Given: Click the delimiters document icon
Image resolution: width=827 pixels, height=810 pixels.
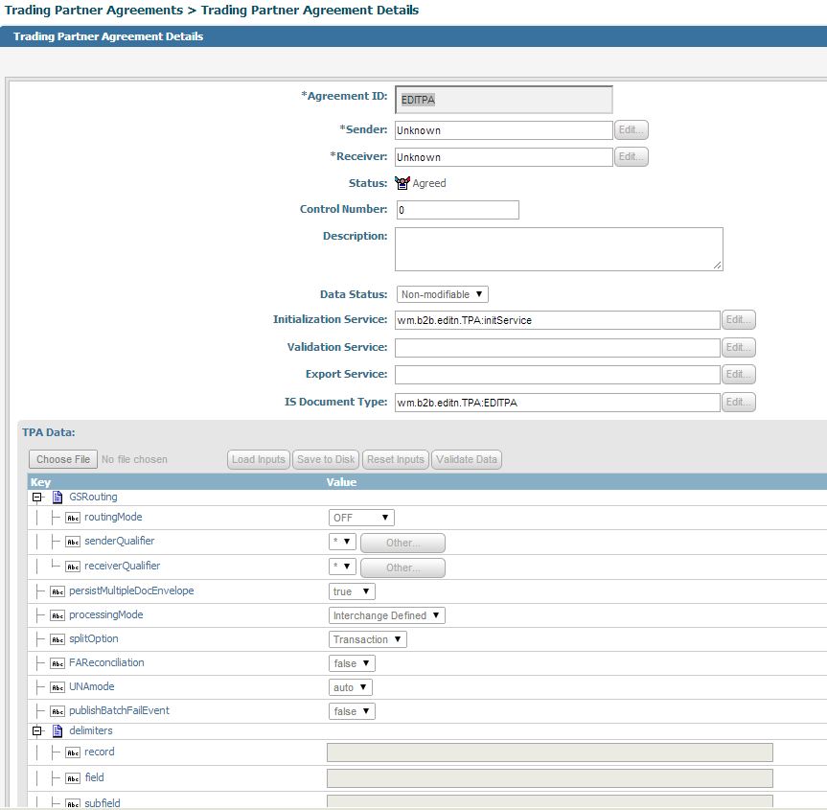Looking at the screenshot, I should tap(57, 730).
